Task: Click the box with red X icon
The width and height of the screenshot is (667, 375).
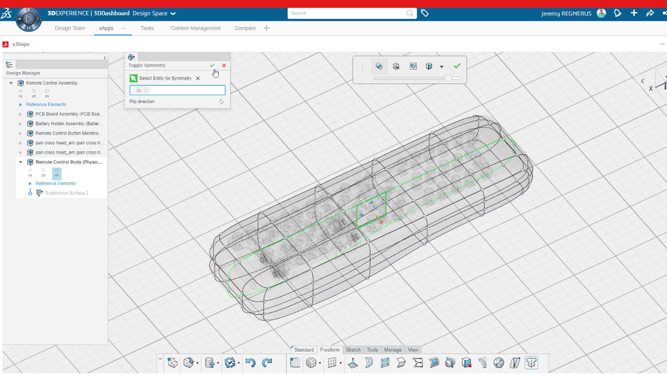Action: (x=467, y=363)
